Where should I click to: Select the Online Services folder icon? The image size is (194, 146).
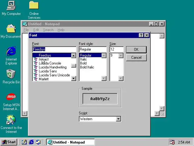coord(34,10)
